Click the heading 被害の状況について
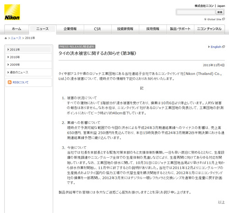229x213 pixels. point(82,98)
